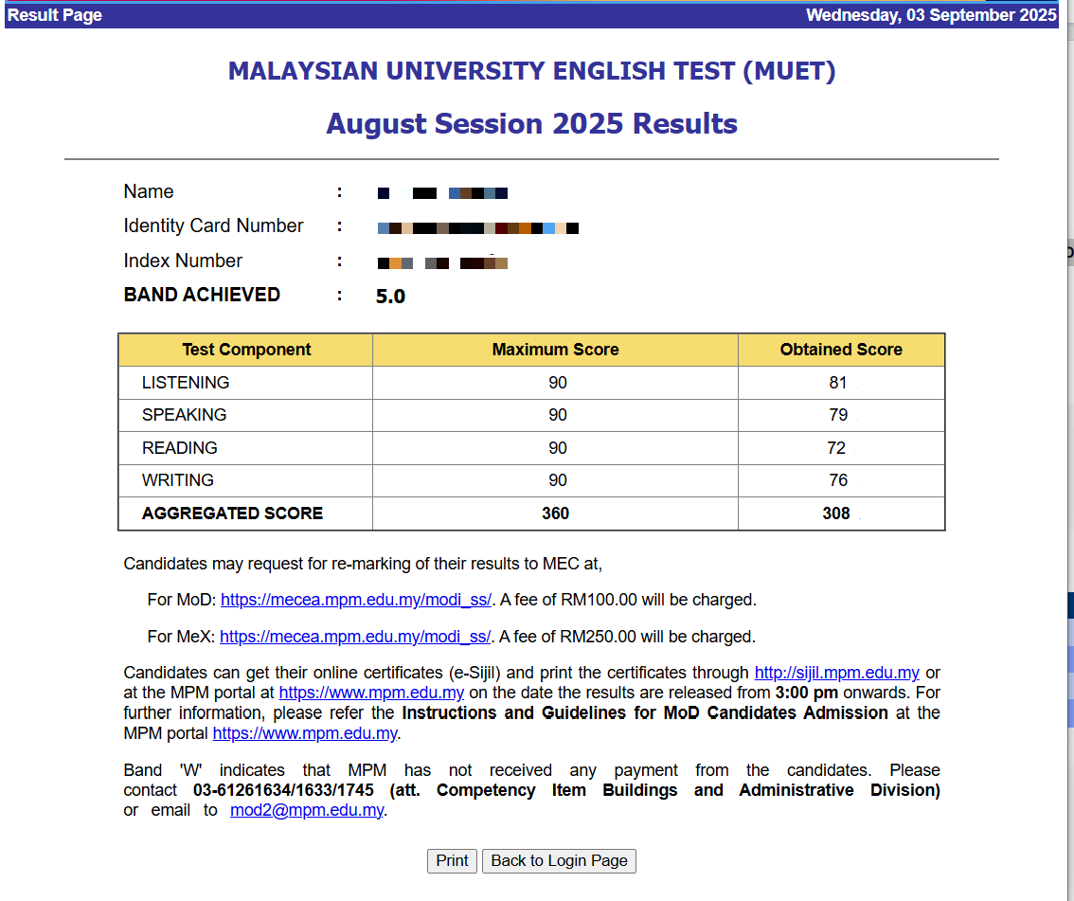Image resolution: width=1074 pixels, height=901 pixels.
Task: Click the Result Page header label
Action: [x=55, y=15]
